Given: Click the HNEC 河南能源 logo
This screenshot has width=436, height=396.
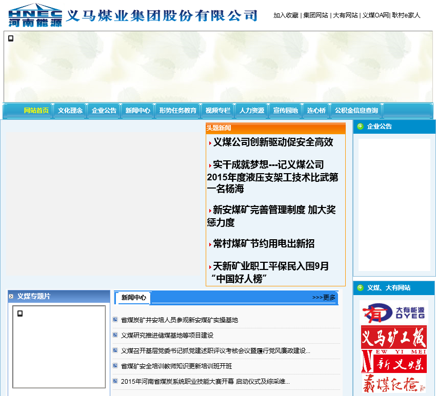Looking at the screenshot, I should click(35, 15).
